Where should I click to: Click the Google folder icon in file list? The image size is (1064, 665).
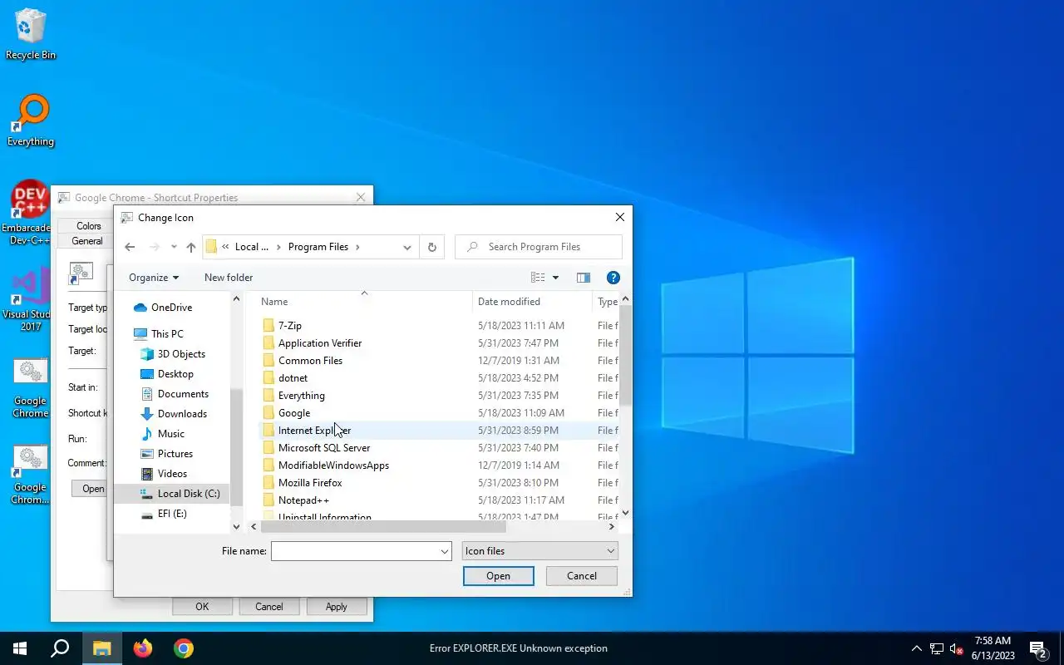click(x=268, y=413)
